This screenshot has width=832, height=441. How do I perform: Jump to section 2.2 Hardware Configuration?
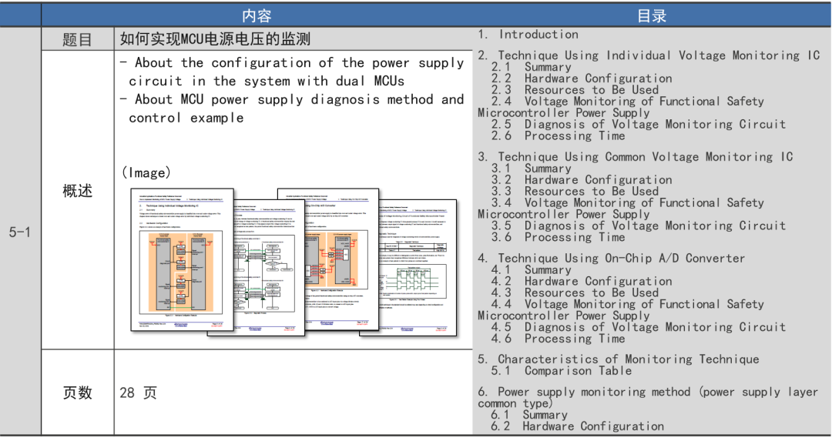[x=582, y=79]
